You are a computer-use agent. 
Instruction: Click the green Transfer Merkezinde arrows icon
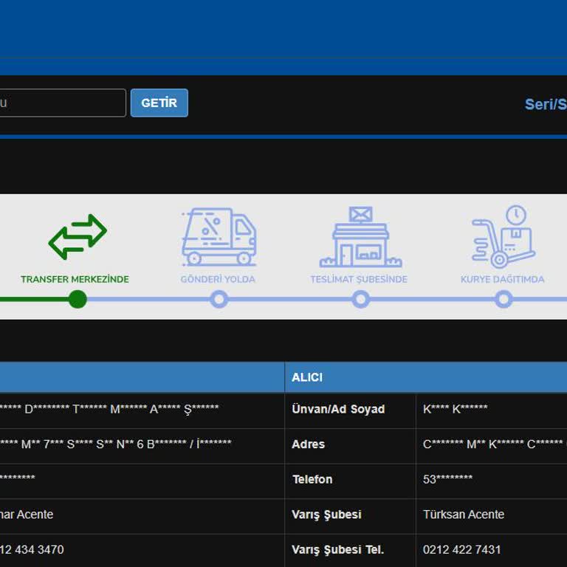coord(78,236)
